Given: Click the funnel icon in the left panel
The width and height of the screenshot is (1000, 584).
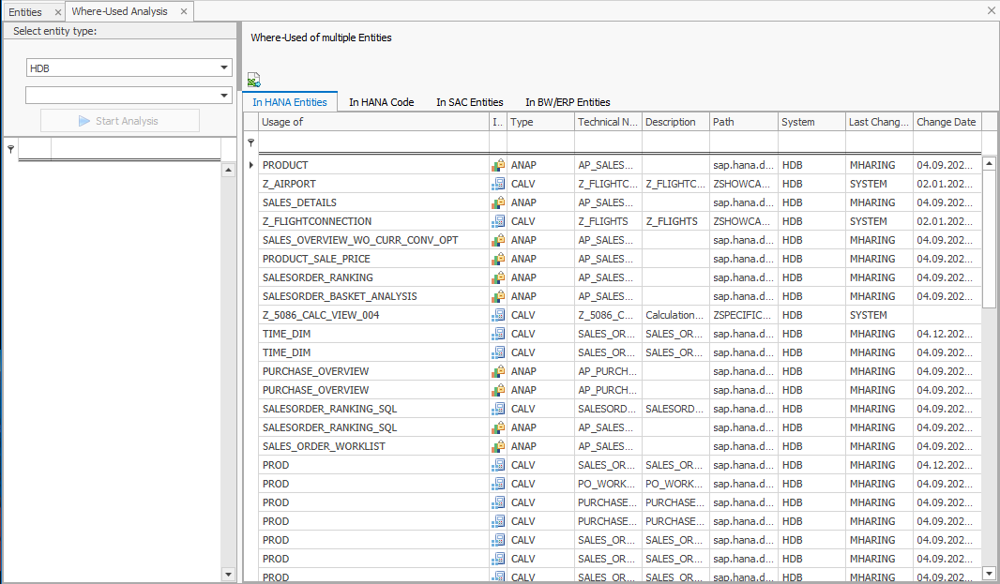Looking at the screenshot, I should coord(9,148).
